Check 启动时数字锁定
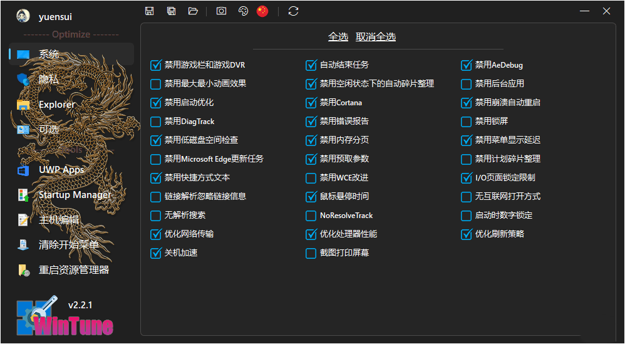The width and height of the screenshot is (625, 344). [x=466, y=216]
